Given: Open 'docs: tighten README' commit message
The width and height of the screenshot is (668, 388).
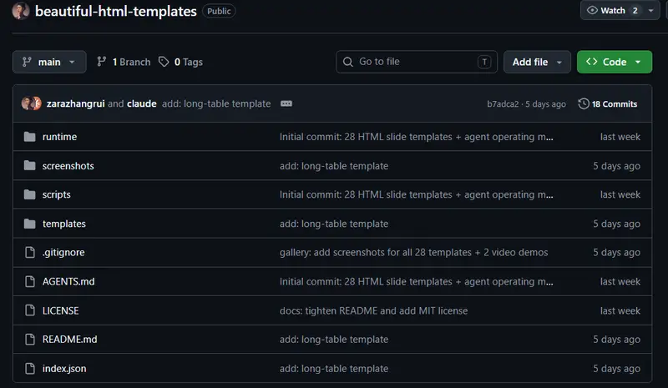Looking at the screenshot, I should tap(373, 310).
